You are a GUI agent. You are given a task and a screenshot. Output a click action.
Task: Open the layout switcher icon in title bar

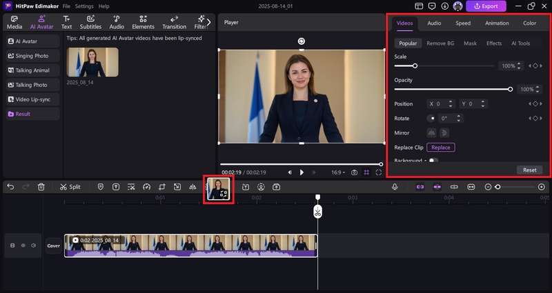[x=419, y=6]
